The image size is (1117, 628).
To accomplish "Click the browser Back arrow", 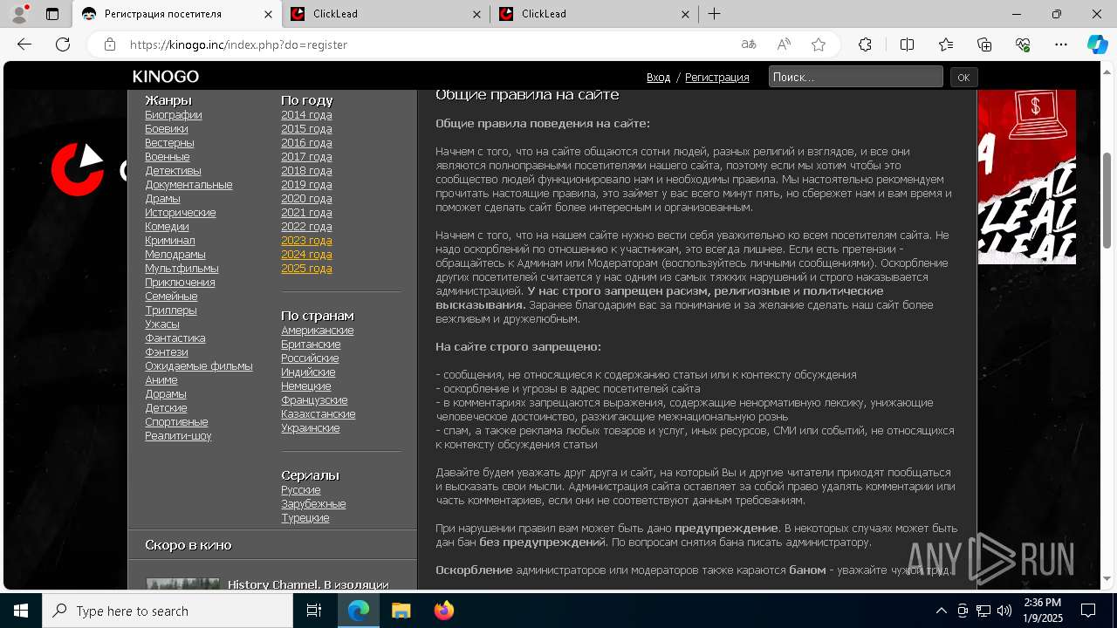I will point(24,44).
